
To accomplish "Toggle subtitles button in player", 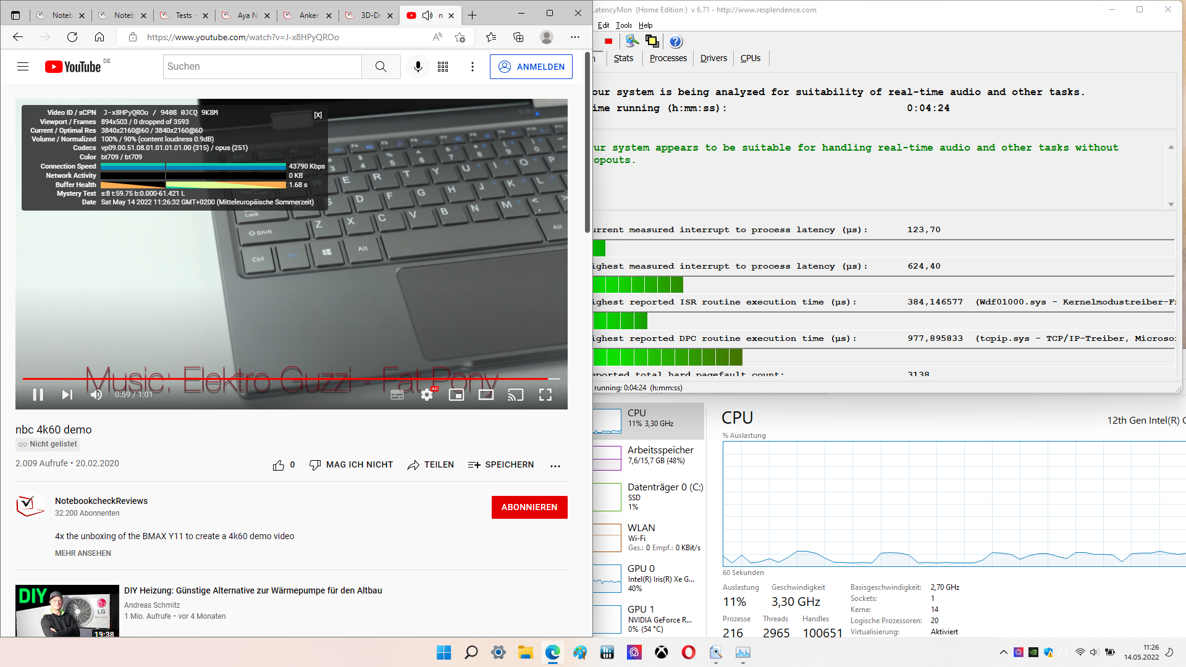I will click(x=397, y=395).
